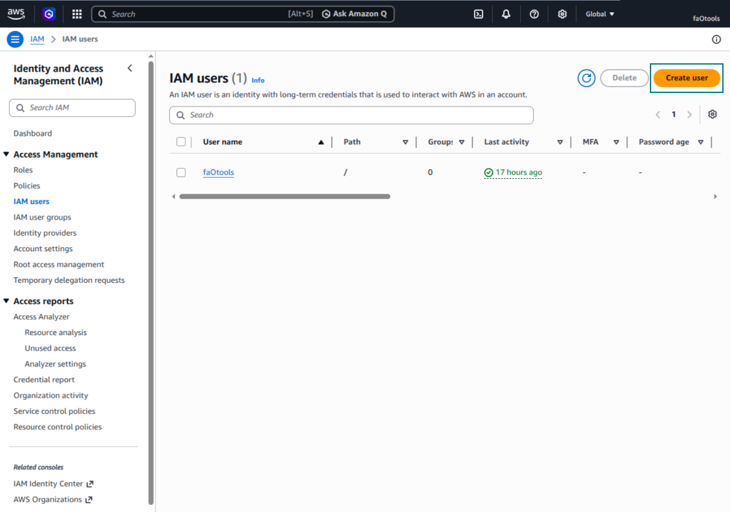Open console settings gear in top bar
This screenshot has width=730, height=512.
[563, 14]
